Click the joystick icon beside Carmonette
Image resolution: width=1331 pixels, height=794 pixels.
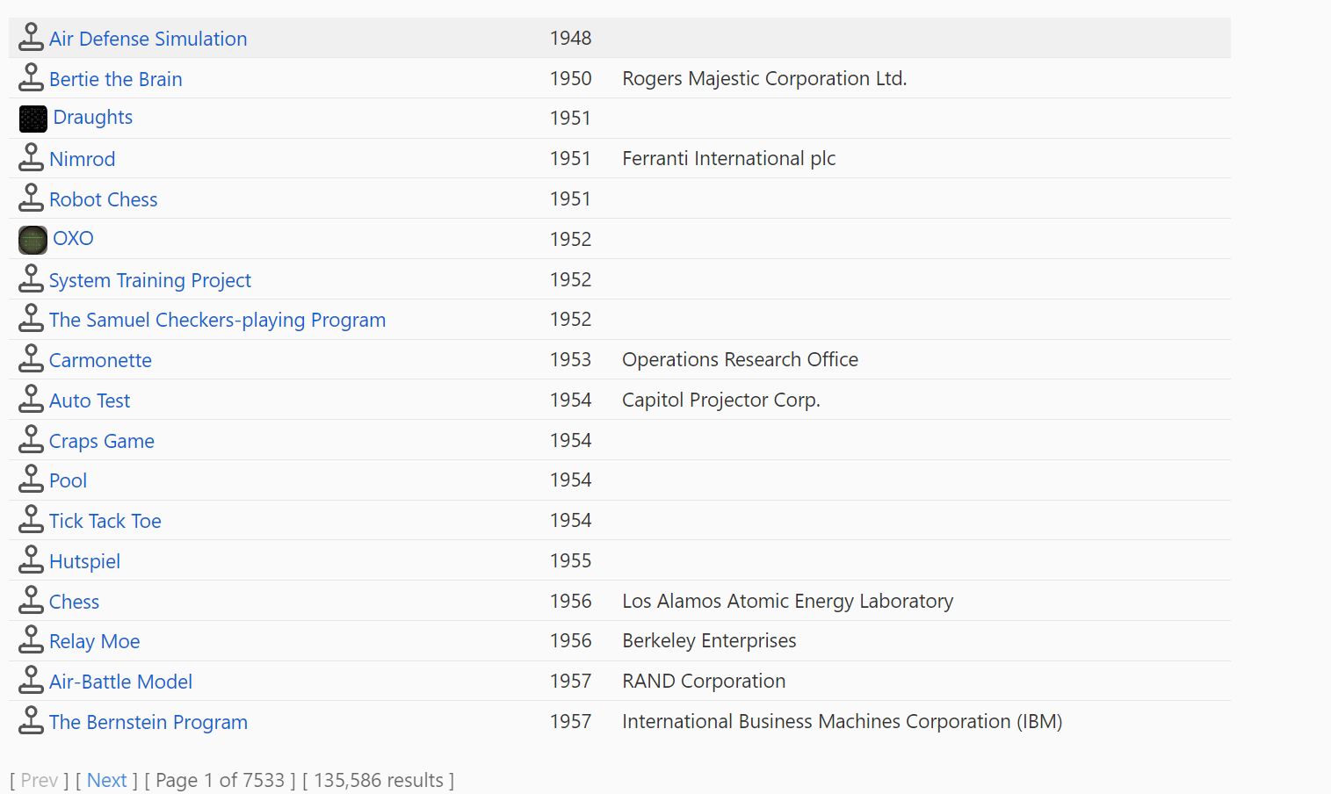point(32,358)
